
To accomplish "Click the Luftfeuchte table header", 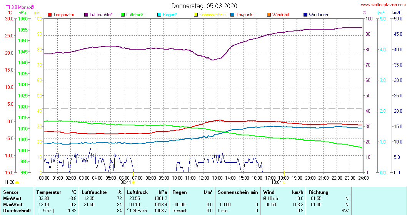I will (x=94, y=192).
